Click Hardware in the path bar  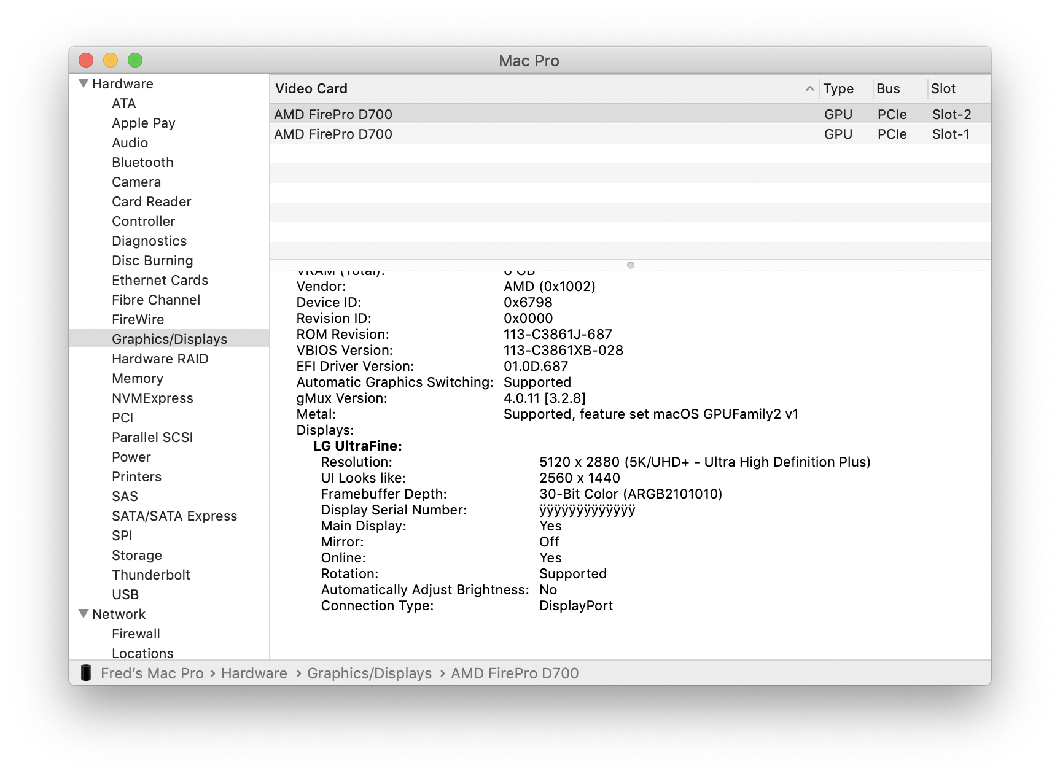pyautogui.click(x=254, y=673)
